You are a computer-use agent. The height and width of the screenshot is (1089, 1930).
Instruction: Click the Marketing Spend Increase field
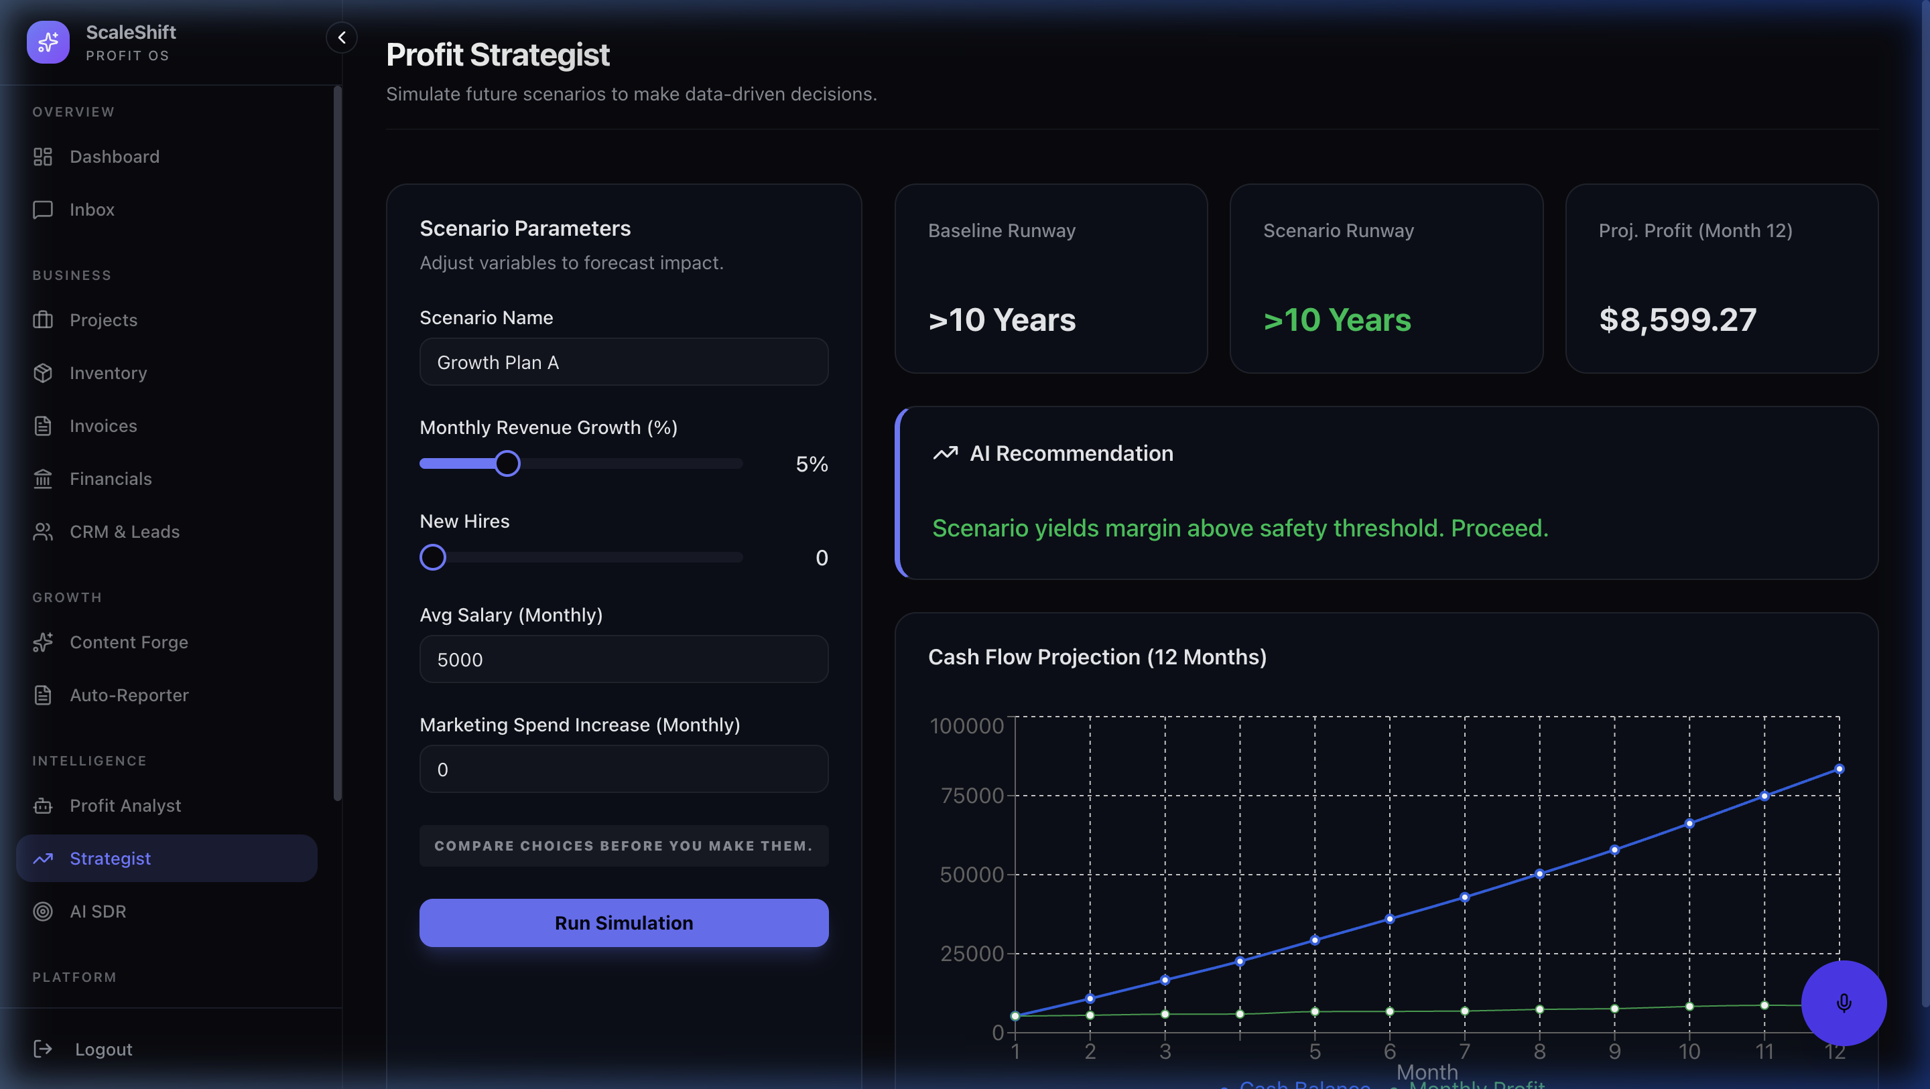623,769
